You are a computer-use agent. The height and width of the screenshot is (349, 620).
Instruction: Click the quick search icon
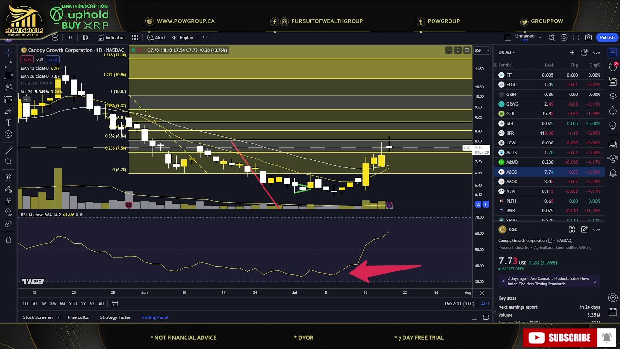552,37
